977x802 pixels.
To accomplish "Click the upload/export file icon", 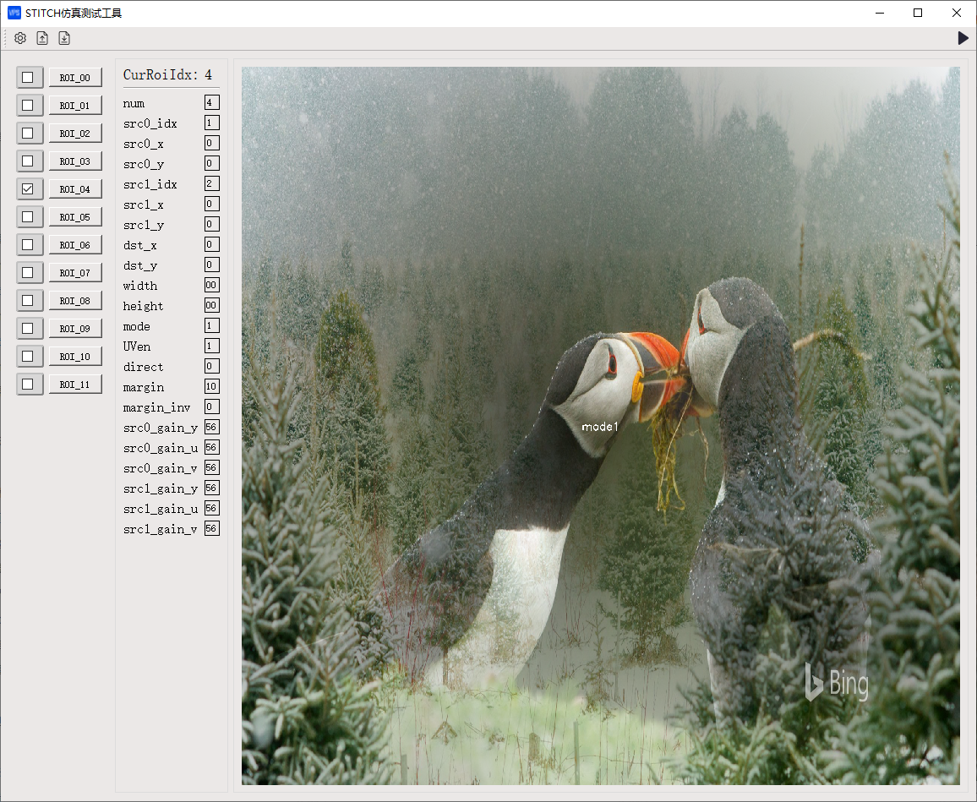I will [x=42, y=38].
